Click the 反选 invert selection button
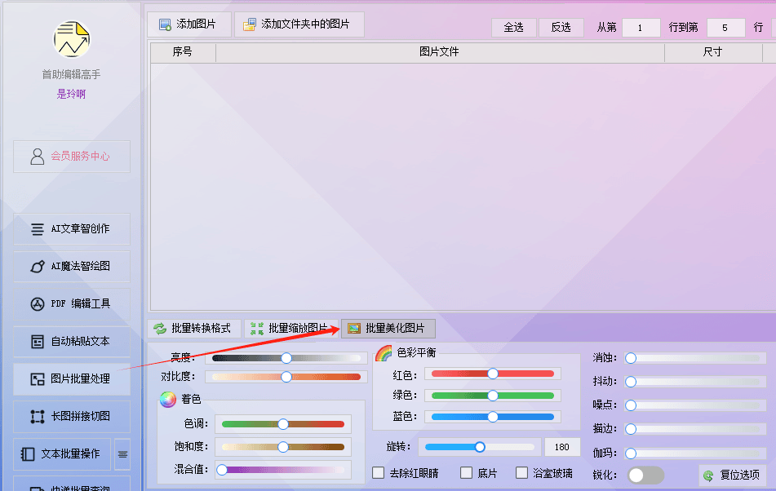Screen dimensions: 776x491 point(561,27)
